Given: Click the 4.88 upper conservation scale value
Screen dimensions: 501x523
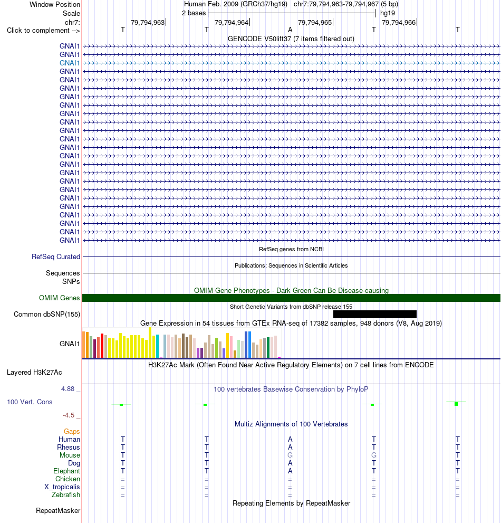Looking at the screenshot, I should pos(68,388).
